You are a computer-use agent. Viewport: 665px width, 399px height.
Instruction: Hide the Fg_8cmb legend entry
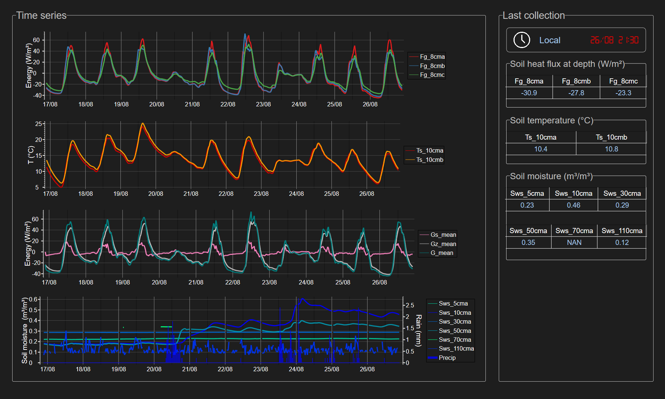[432, 66]
